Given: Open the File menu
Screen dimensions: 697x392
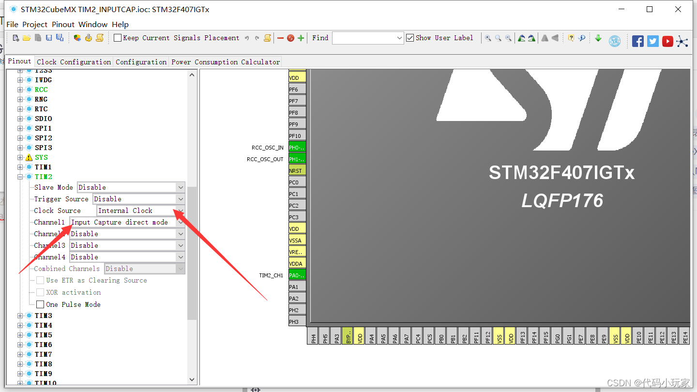Looking at the screenshot, I should [13, 24].
